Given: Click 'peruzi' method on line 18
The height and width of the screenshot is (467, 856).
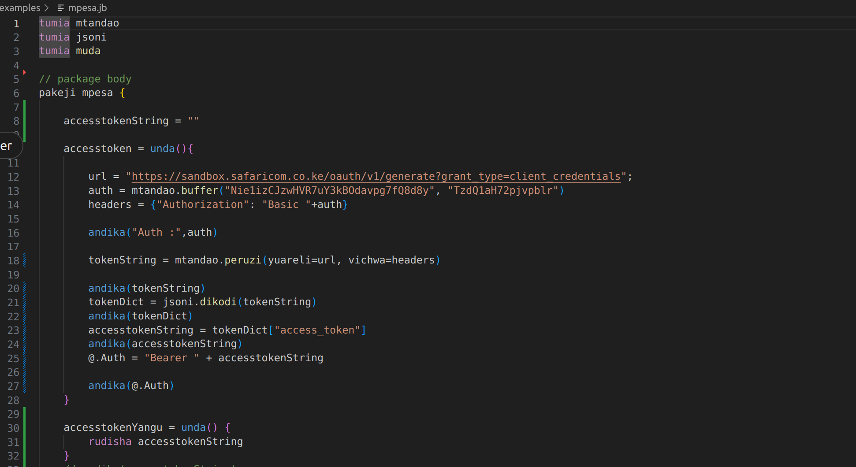Looking at the screenshot, I should [x=243, y=260].
